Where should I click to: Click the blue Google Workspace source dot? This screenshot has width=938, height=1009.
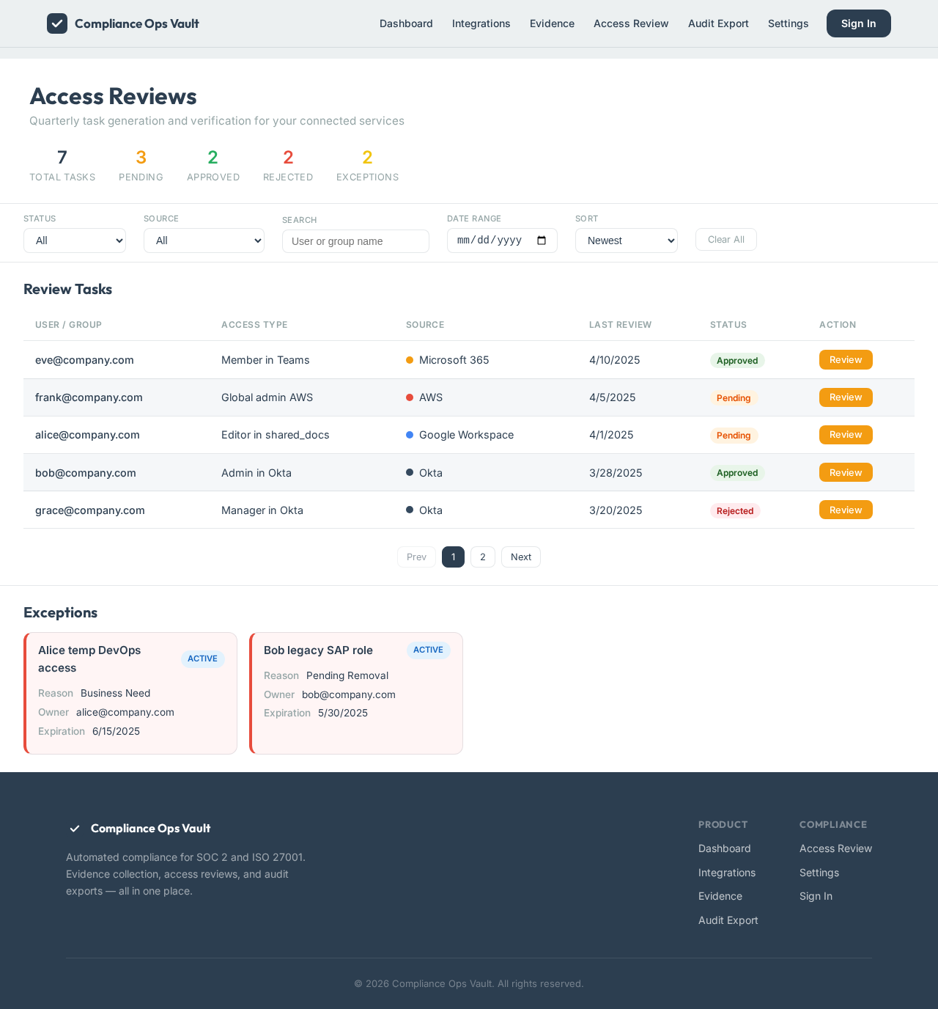pyautogui.click(x=410, y=435)
